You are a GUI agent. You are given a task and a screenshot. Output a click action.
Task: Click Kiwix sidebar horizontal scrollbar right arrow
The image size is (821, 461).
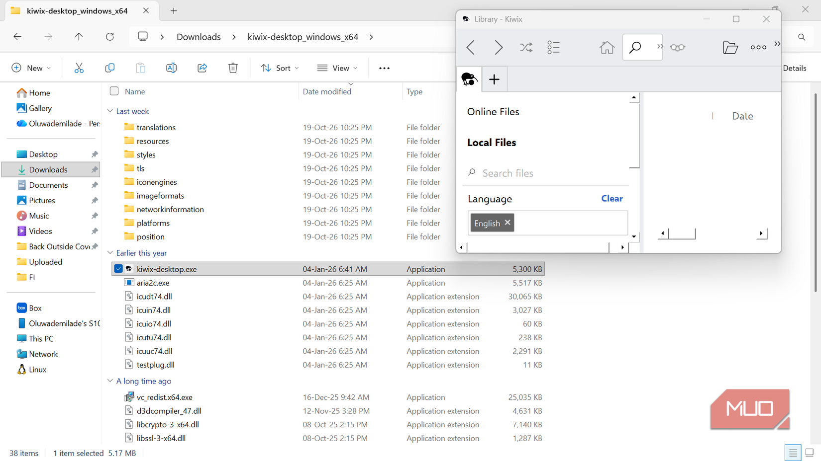[622, 247]
